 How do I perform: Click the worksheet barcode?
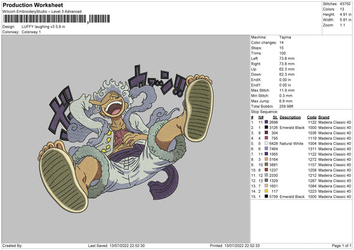pos(57,19)
